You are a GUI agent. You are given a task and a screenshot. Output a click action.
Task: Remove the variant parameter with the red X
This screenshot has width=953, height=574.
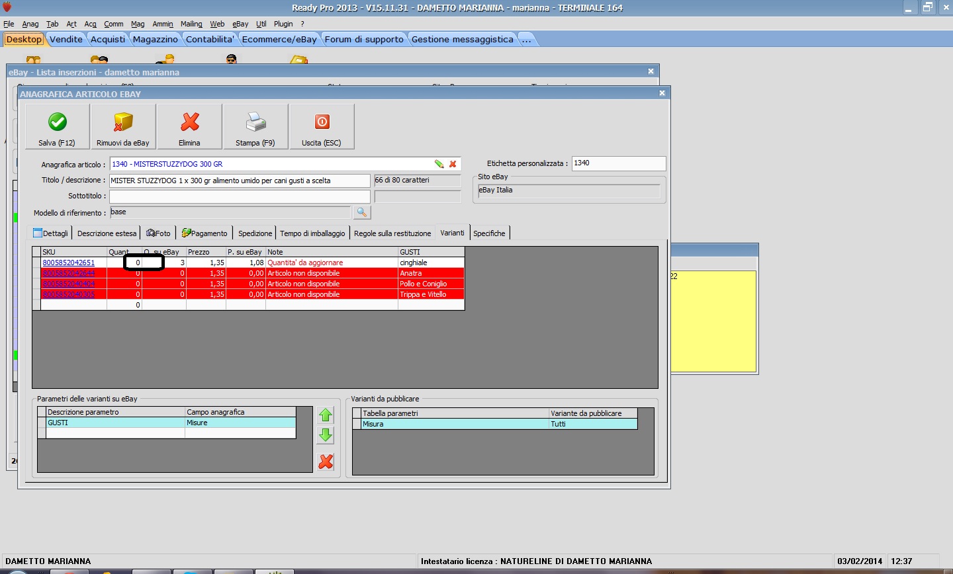326,462
